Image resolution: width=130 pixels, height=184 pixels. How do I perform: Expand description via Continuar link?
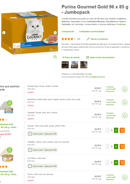(x=121, y=24)
